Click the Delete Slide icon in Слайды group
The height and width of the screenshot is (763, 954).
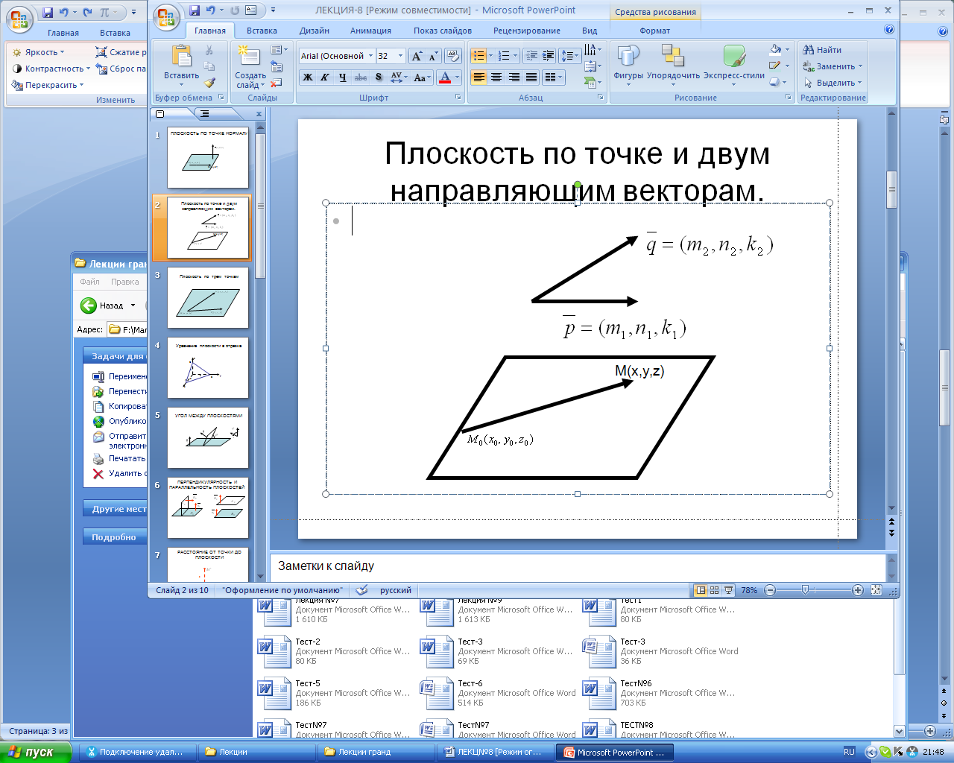tap(277, 83)
